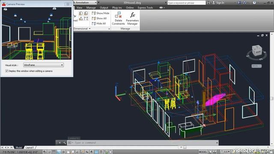Open the View ribbon tab
The height and width of the screenshot is (154, 274).
tap(79, 8)
